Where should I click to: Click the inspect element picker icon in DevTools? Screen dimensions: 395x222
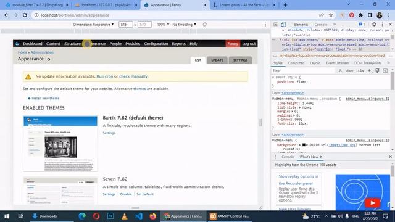click(x=276, y=25)
